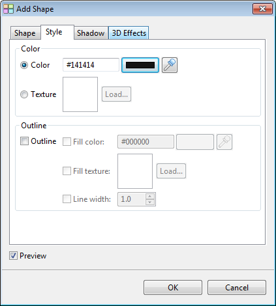Increase line width with up arrow
The image size is (276, 306).
pyautogui.click(x=150, y=197)
